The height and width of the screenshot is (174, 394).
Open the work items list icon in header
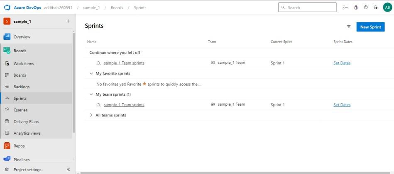345,7
